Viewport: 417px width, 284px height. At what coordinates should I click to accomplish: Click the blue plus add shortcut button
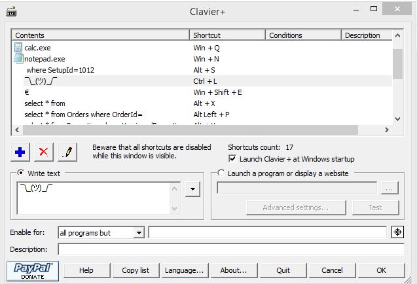(20, 152)
